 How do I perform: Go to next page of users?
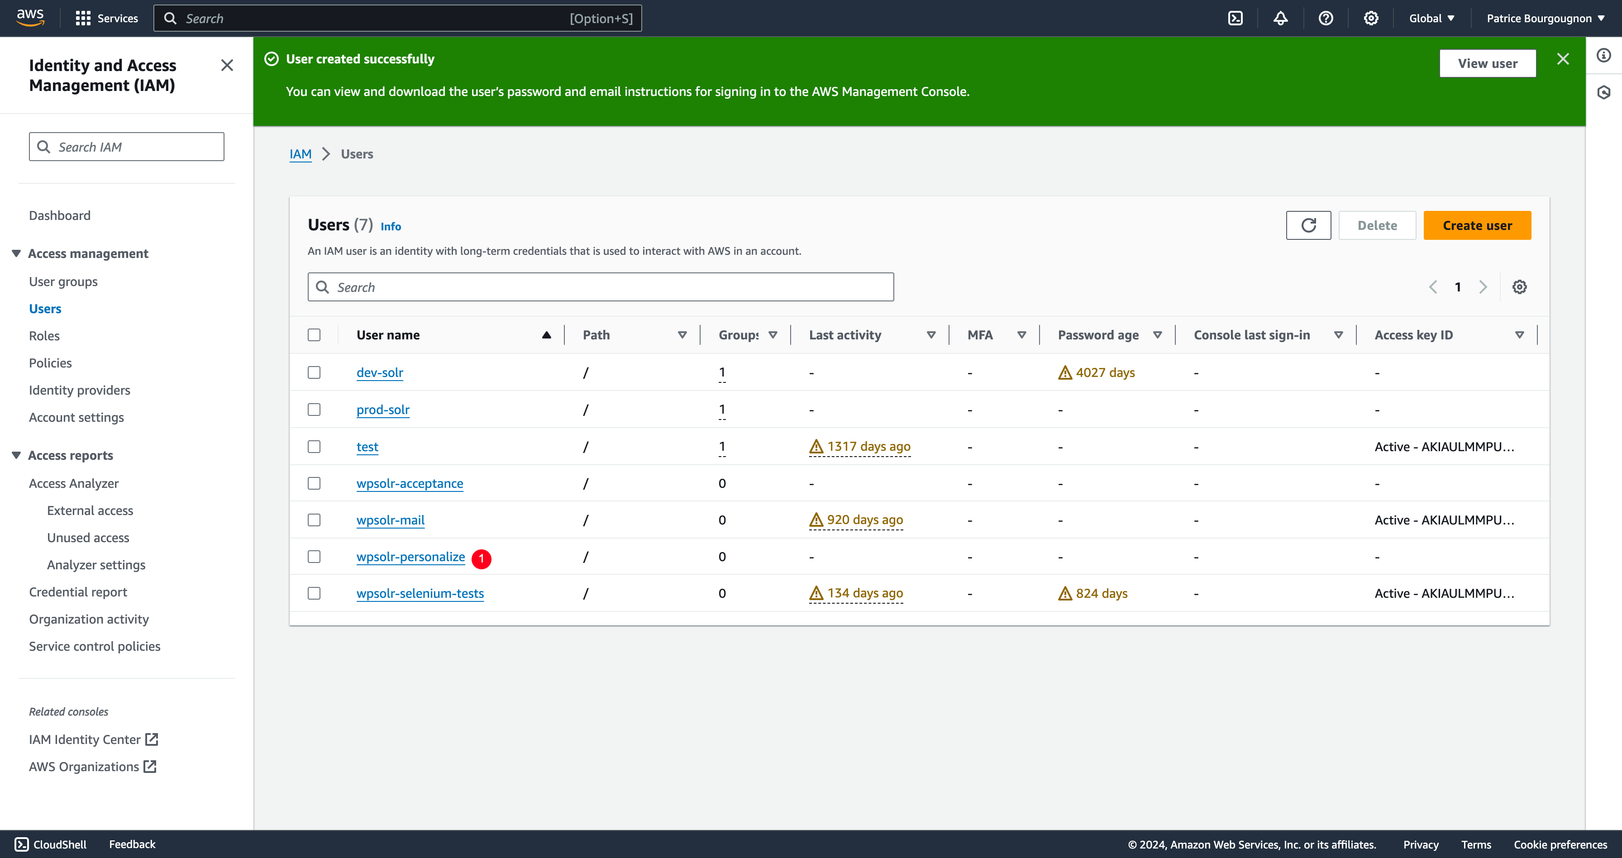point(1483,287)
